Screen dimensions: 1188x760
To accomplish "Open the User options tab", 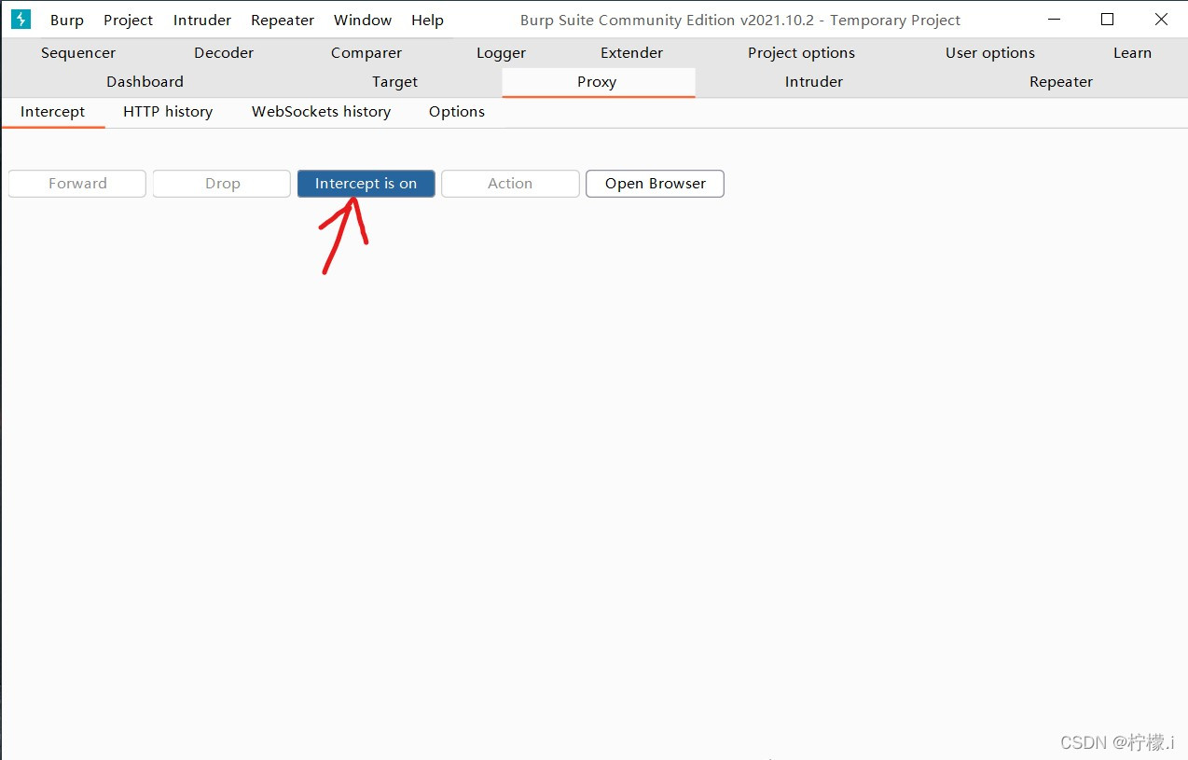I will pos(990,53).
